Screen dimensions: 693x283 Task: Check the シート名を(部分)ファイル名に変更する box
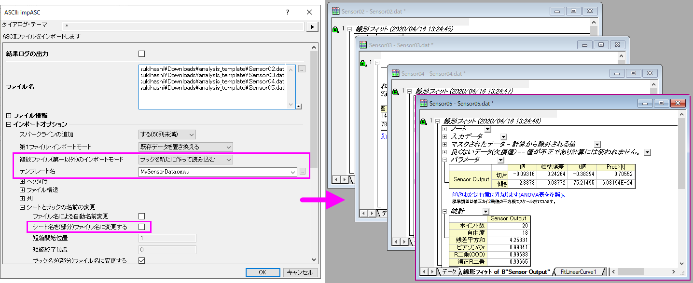(141, 227)
